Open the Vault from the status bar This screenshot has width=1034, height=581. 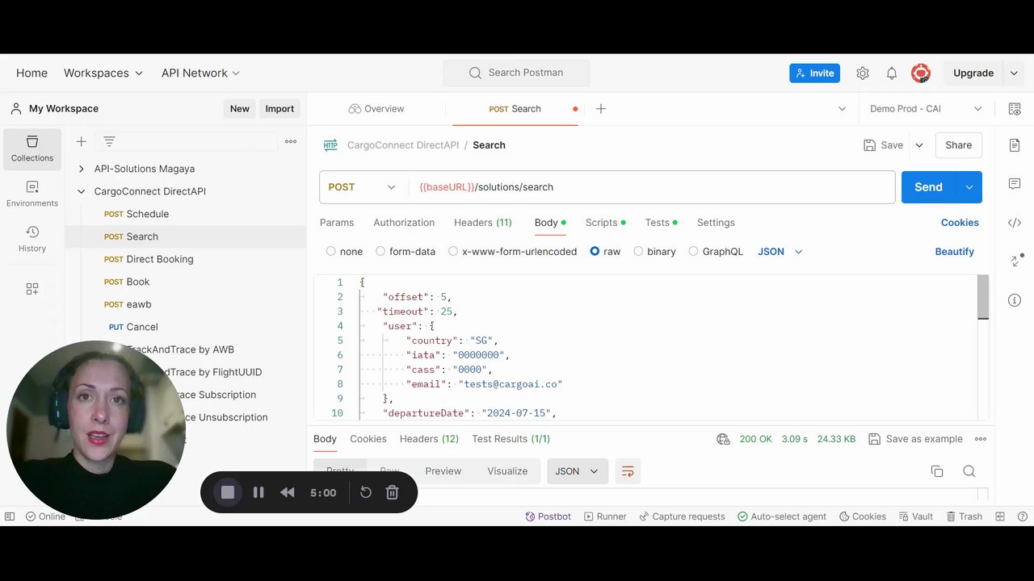pyautogui.click(x=915, y=516)
